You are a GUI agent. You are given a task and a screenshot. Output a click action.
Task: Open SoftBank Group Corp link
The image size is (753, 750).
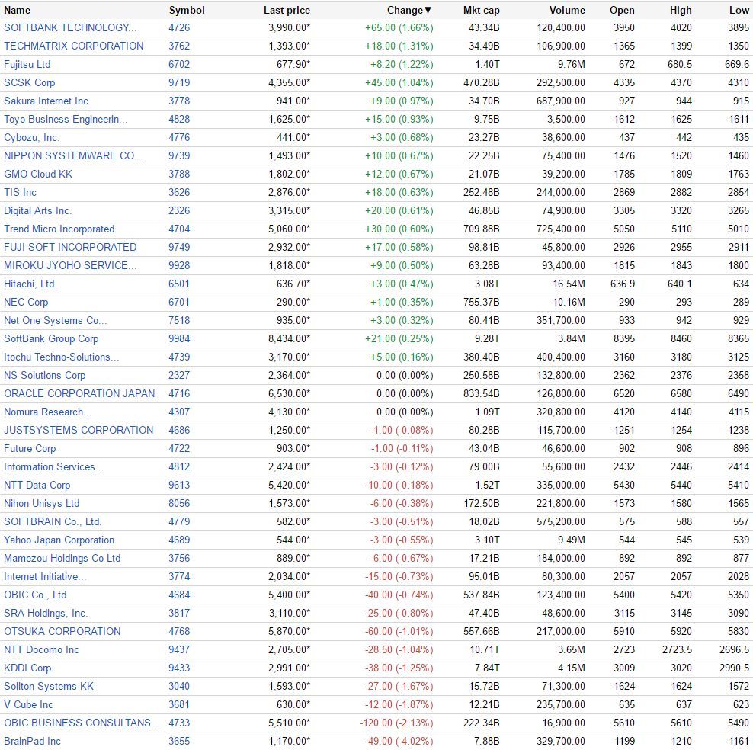click(x=51, y=338)
